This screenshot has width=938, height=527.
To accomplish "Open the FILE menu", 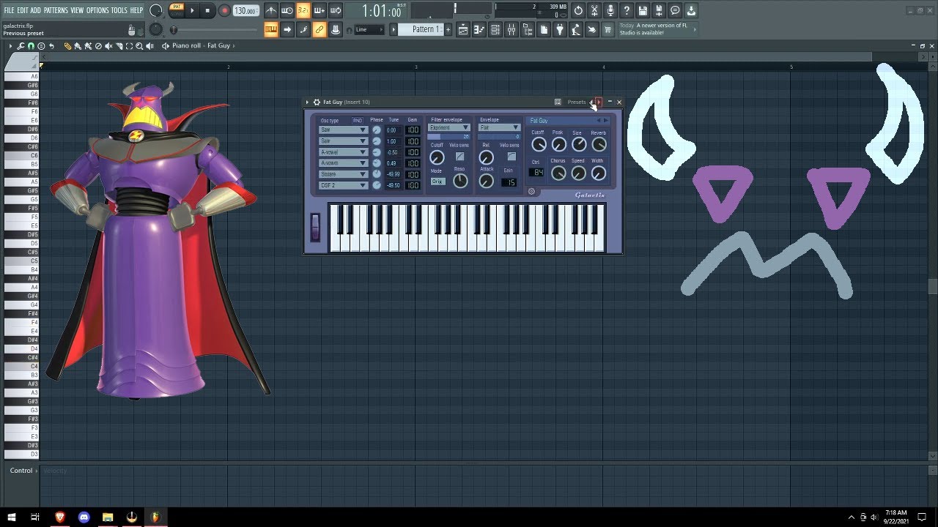I will (x=9, y=10).
